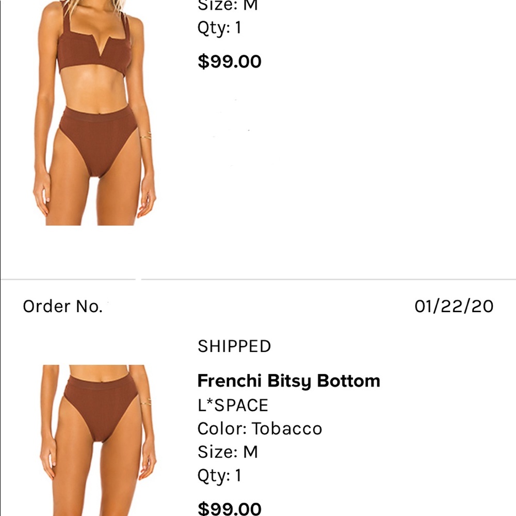The width and height of the screenshot is (516, 516).
Task: Click the divider between the two orders
Action: [258, 279]
